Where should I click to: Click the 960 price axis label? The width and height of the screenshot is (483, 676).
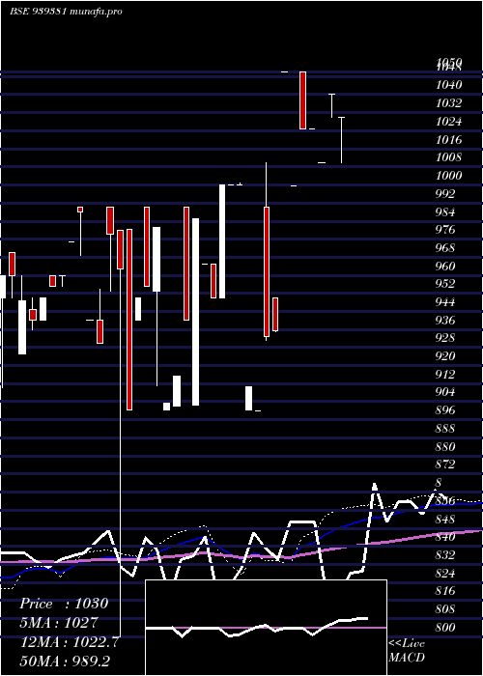[445, 266]
